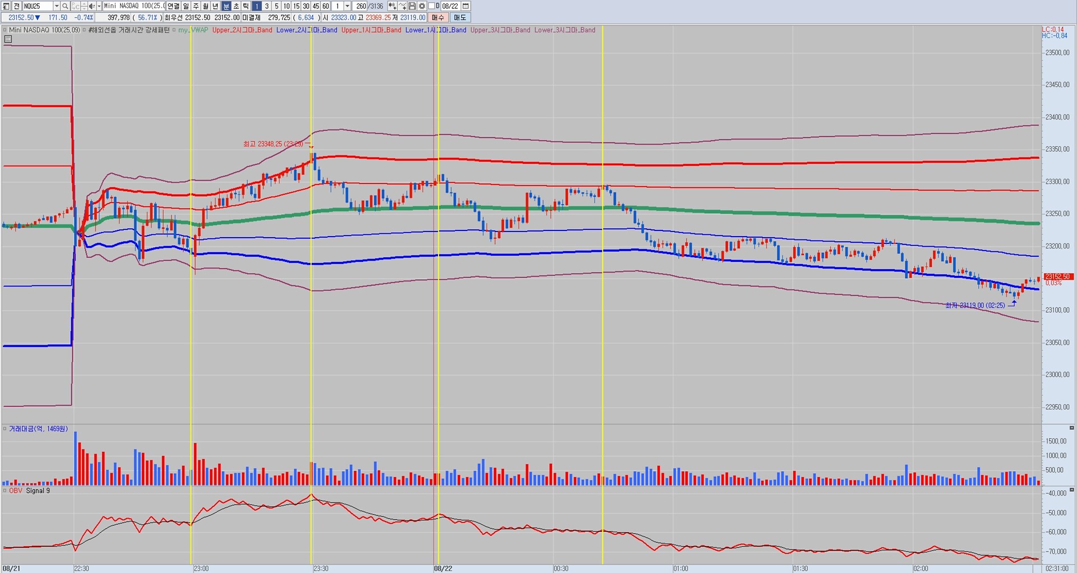Open the NQU25 symbol dropdown arrow
The width and height of the screenshot is (1077, 573).
click(56, 6)
